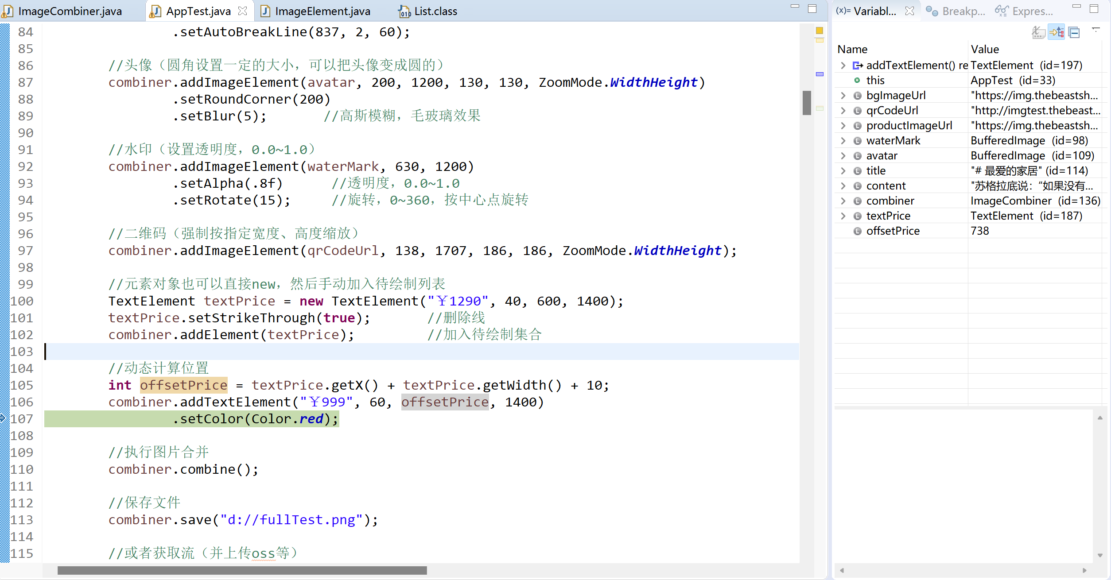Switch to ImageCombiner.java tab

click(x=70, y=11)
